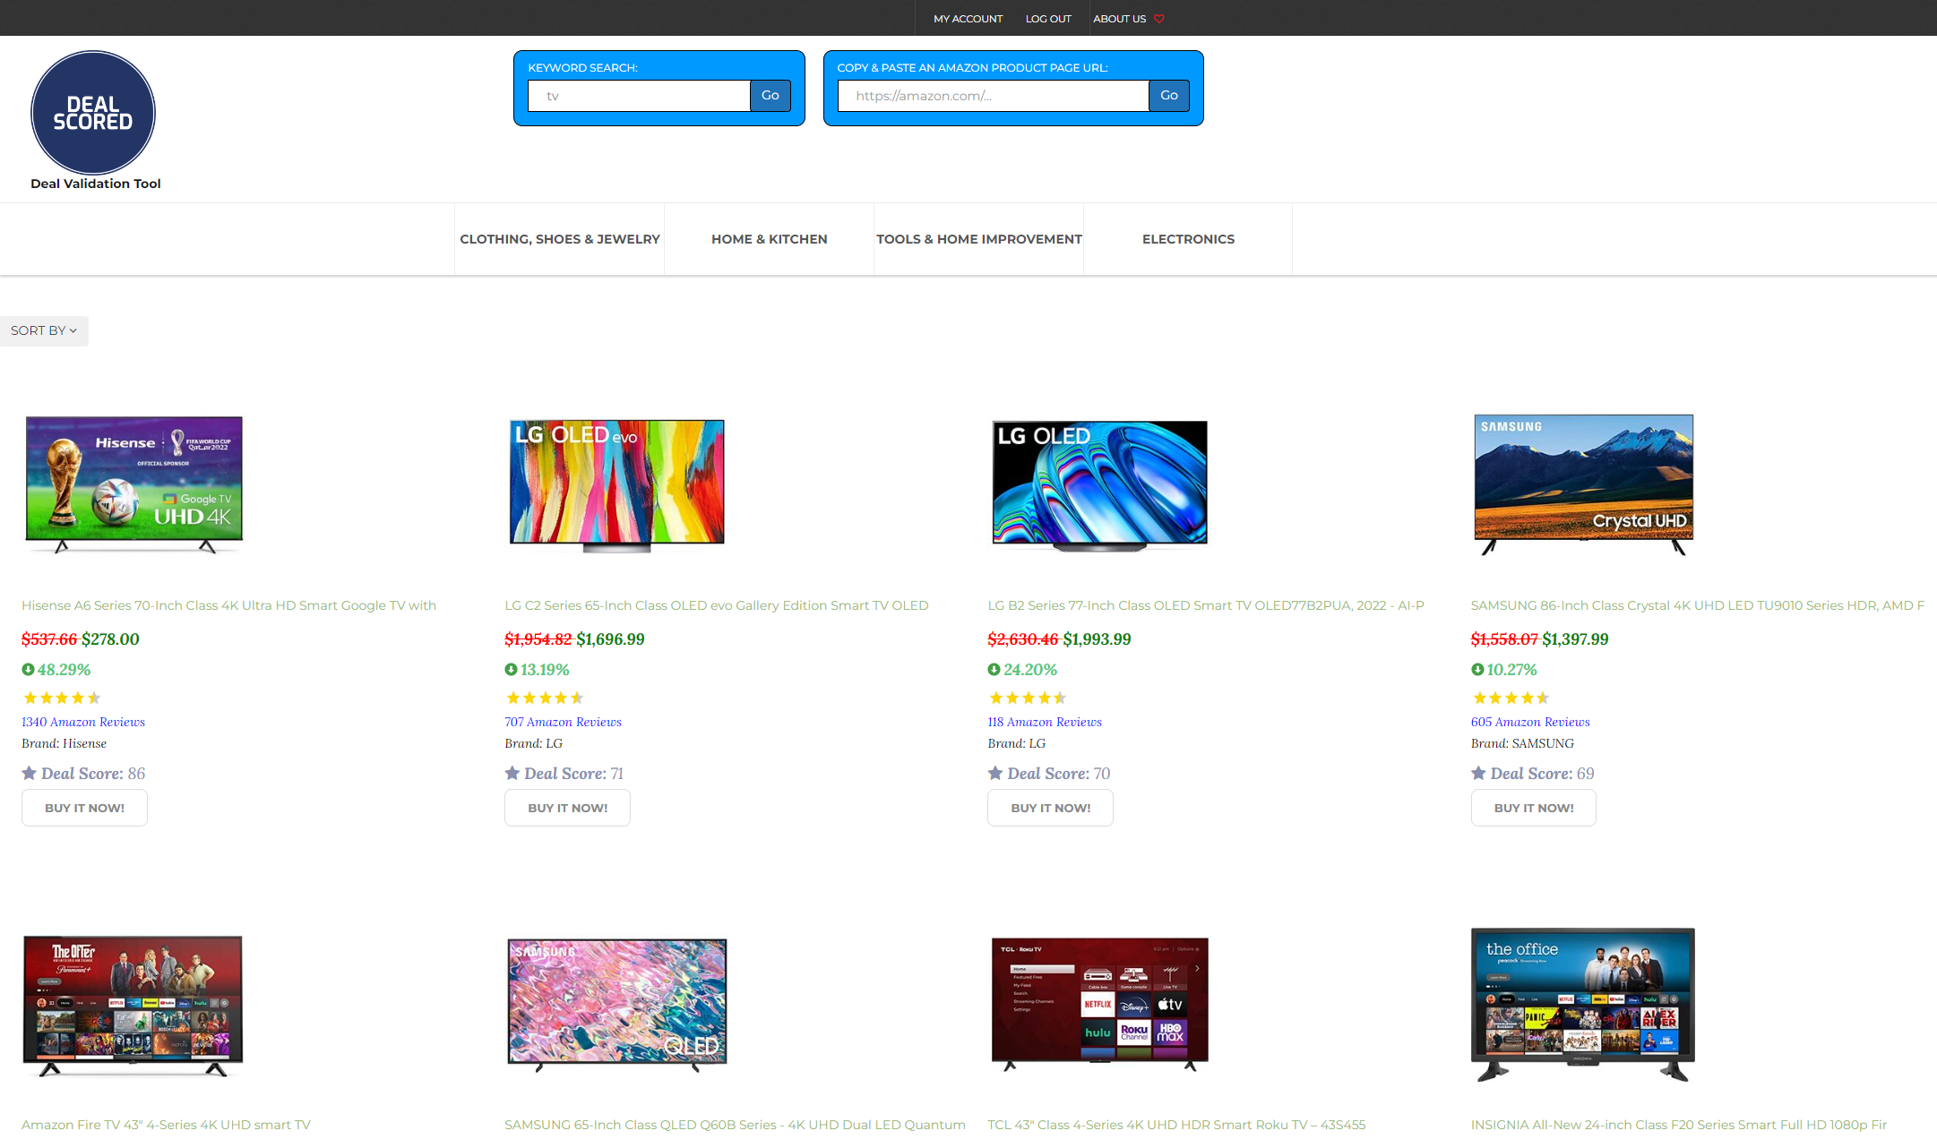The width and height of the screenshot is (1937, 1148).
Task: Click Buy It Now for Samsung 86-Inch TV
Action: coord(1533,808)
